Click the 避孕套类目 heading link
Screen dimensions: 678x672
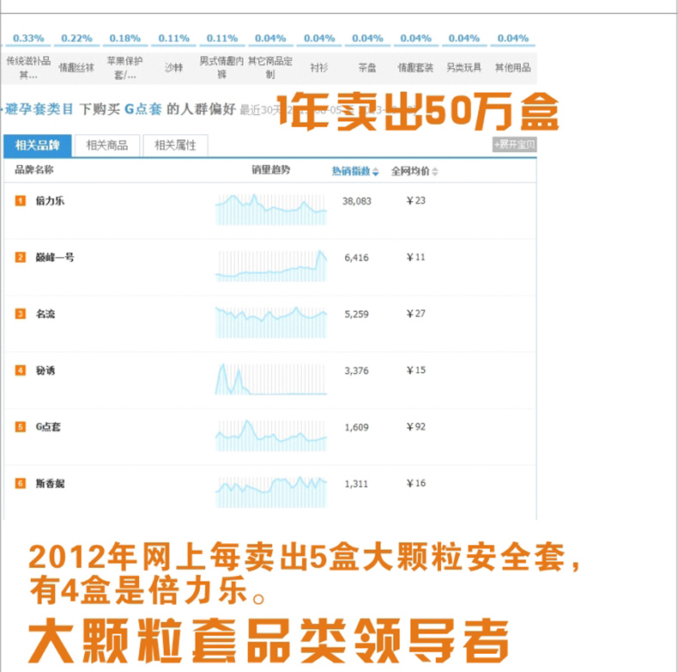[x=39, y=109]
